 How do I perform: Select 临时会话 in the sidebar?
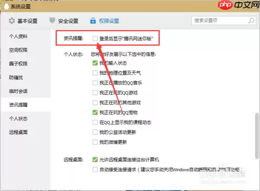[18, 91]
